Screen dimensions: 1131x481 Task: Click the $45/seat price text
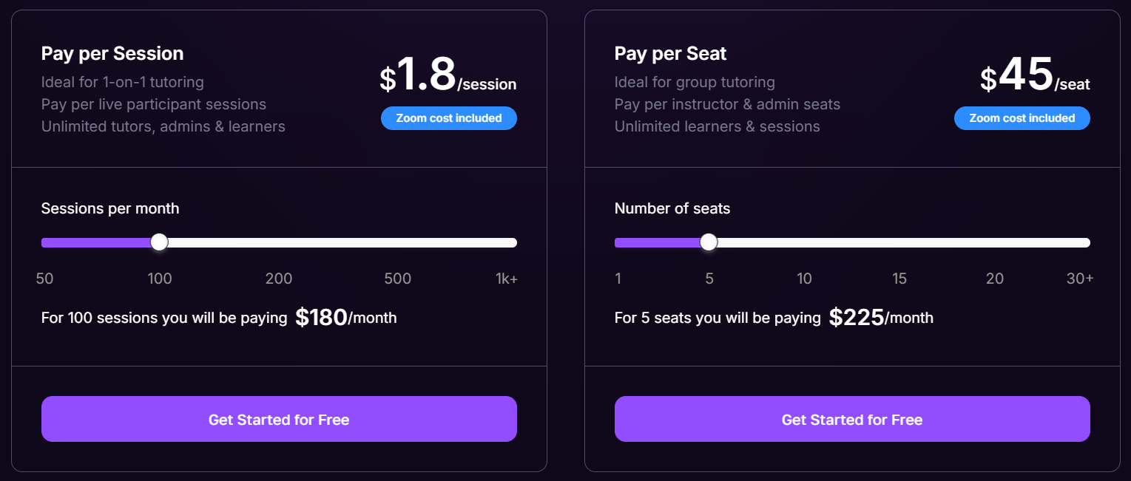pos(1034,76)
